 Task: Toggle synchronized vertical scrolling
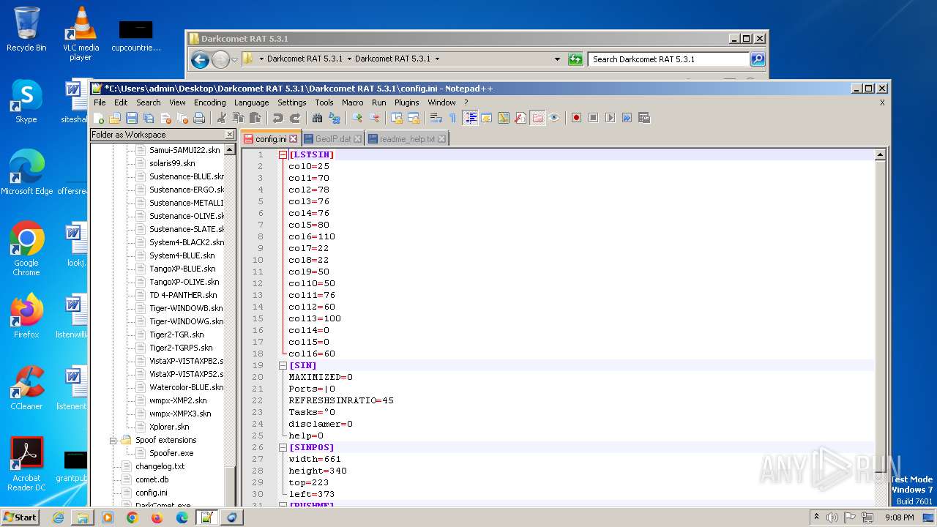[395, 118]
